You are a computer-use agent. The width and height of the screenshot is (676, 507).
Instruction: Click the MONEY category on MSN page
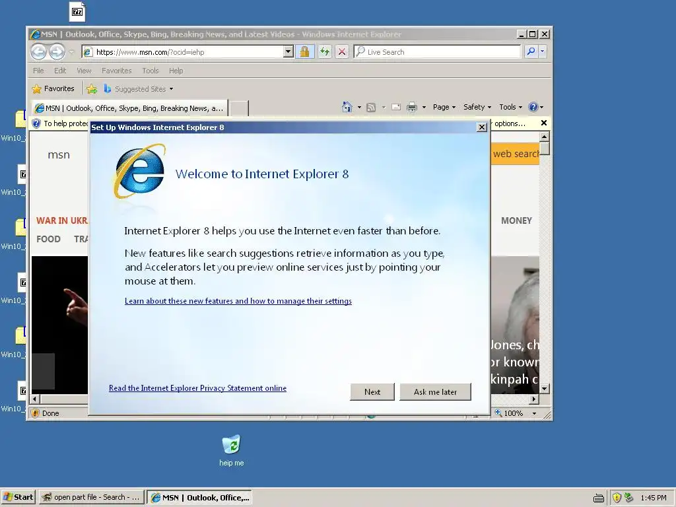click(x=516, y=220)
